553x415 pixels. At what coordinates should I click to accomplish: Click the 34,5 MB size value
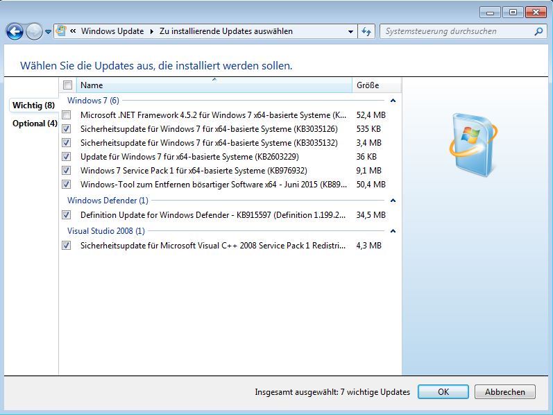371,215
